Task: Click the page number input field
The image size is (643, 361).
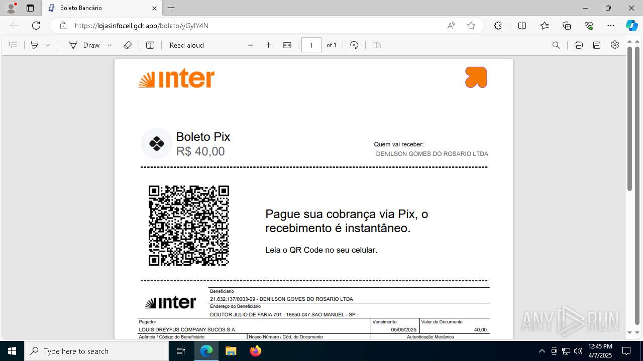Action: (311, 45)
